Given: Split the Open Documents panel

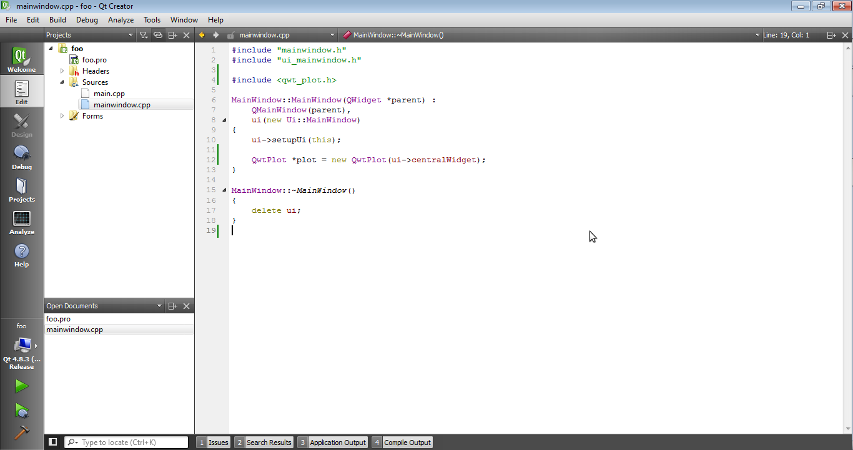Looking at the screenshot, I should tap(173, 306).
